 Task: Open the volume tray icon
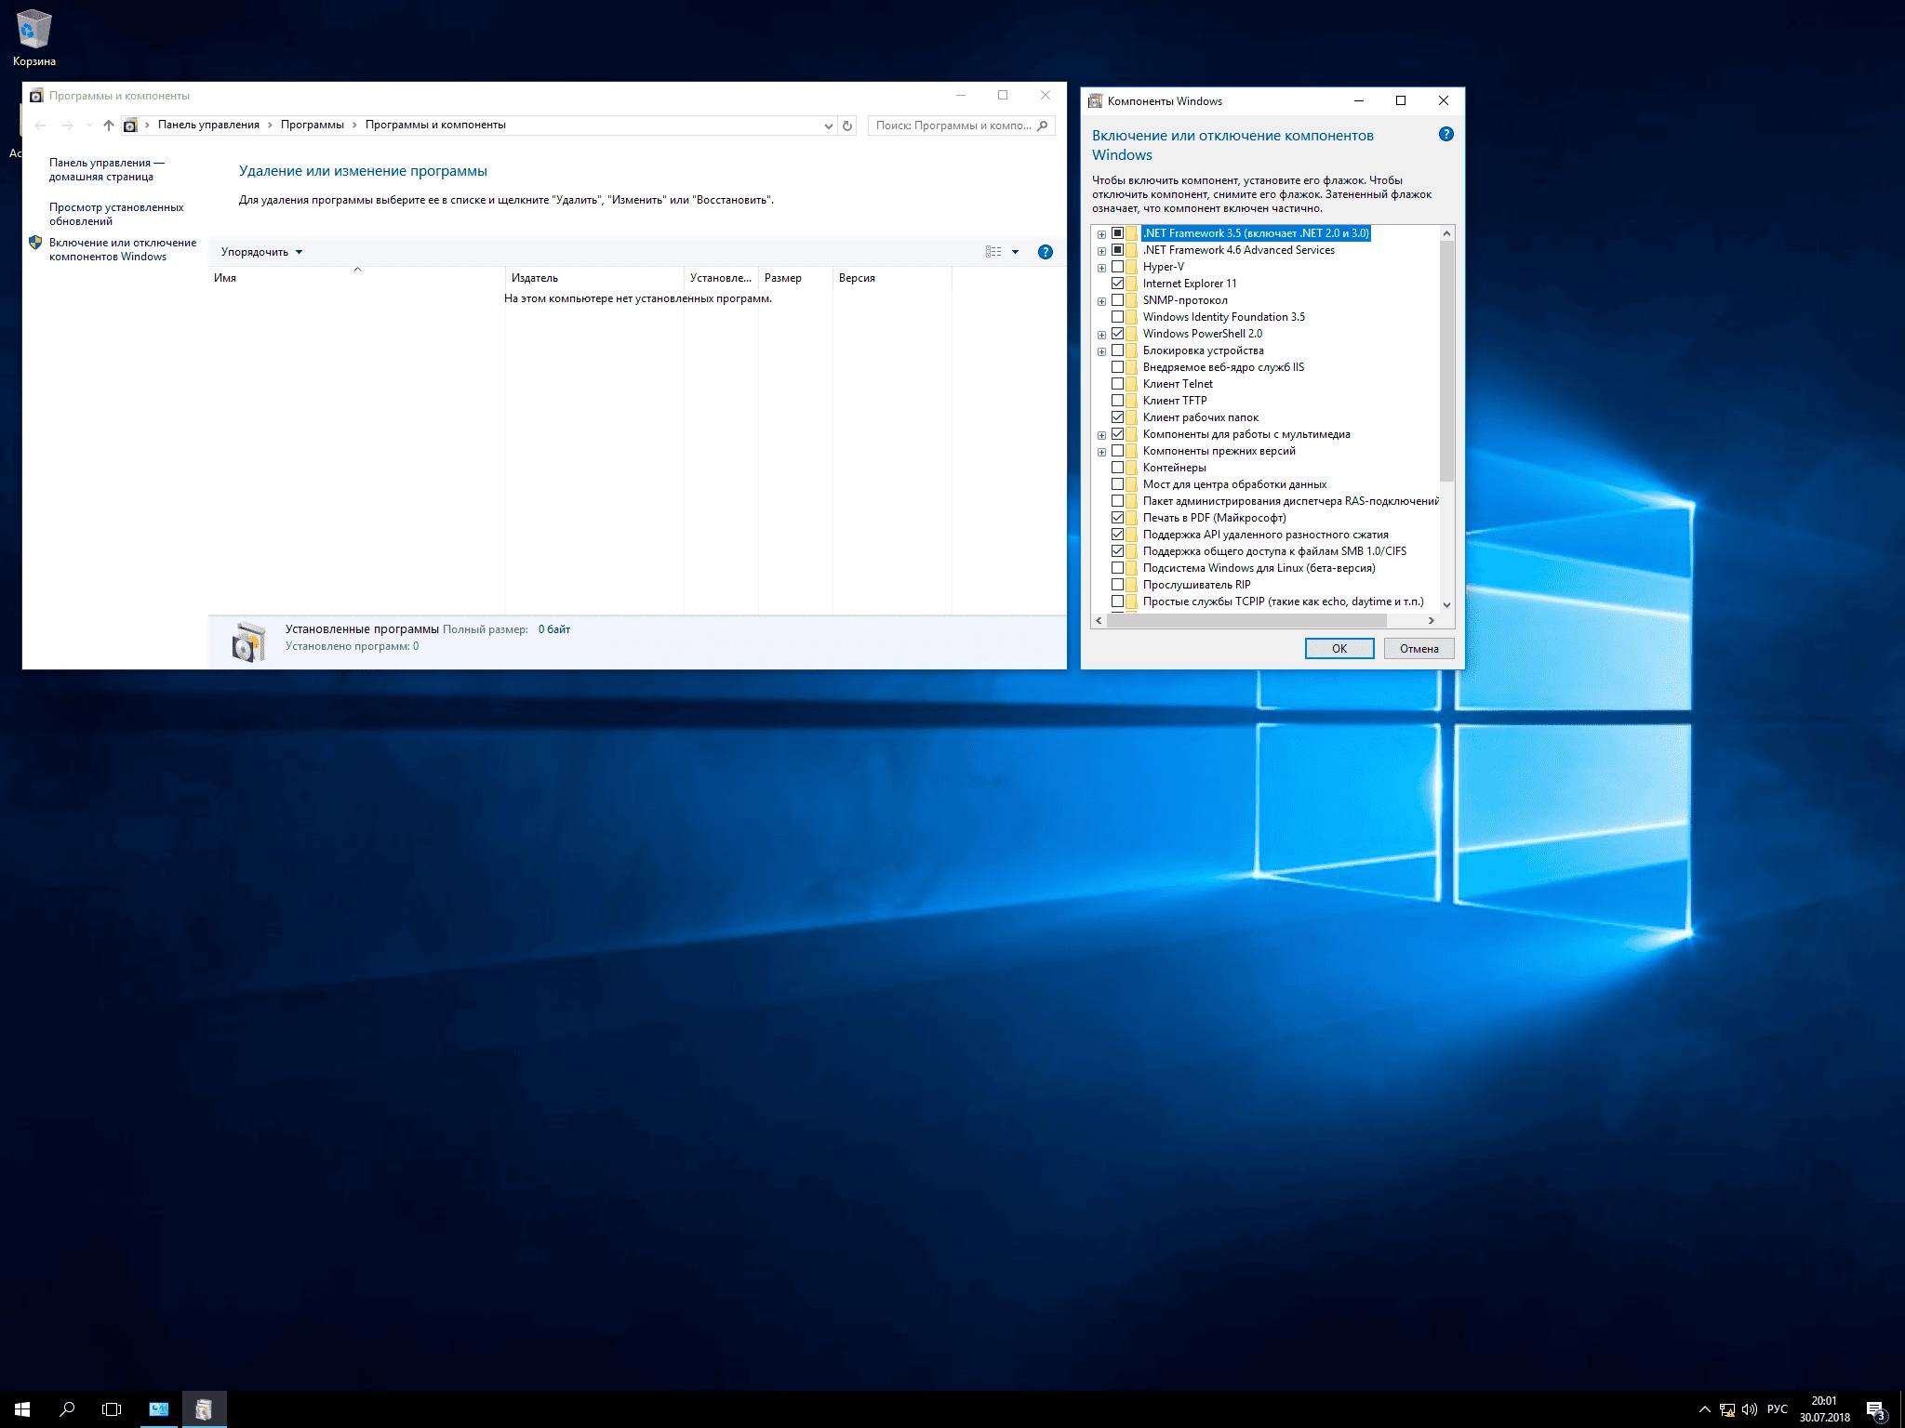pos(1750,1409)
